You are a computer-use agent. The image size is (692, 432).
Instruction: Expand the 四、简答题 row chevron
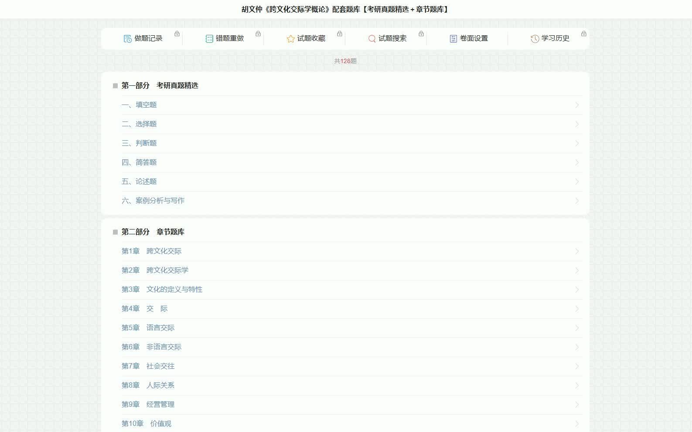(577, 162)
